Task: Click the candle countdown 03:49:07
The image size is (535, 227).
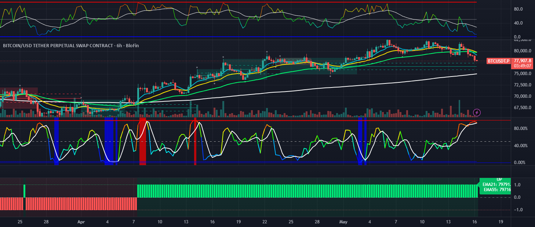Action: (523, 66)
